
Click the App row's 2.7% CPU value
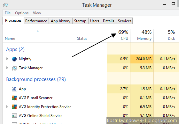[124, 89]
